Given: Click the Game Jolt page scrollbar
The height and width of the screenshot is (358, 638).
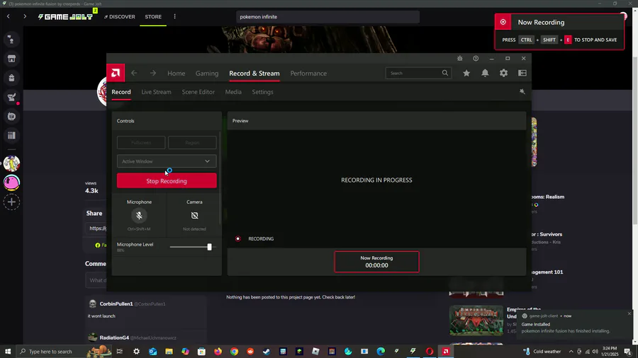Looking at the screenshot, I should point(635,140).
